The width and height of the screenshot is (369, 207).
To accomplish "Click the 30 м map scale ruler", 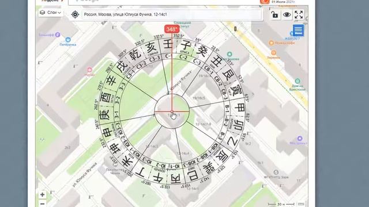I will pos(281,205).
